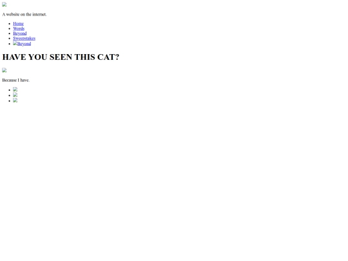This screenshot has width=348, height=261.
Task: Click the bullet beside the Home link
Action: pos(10,24)
